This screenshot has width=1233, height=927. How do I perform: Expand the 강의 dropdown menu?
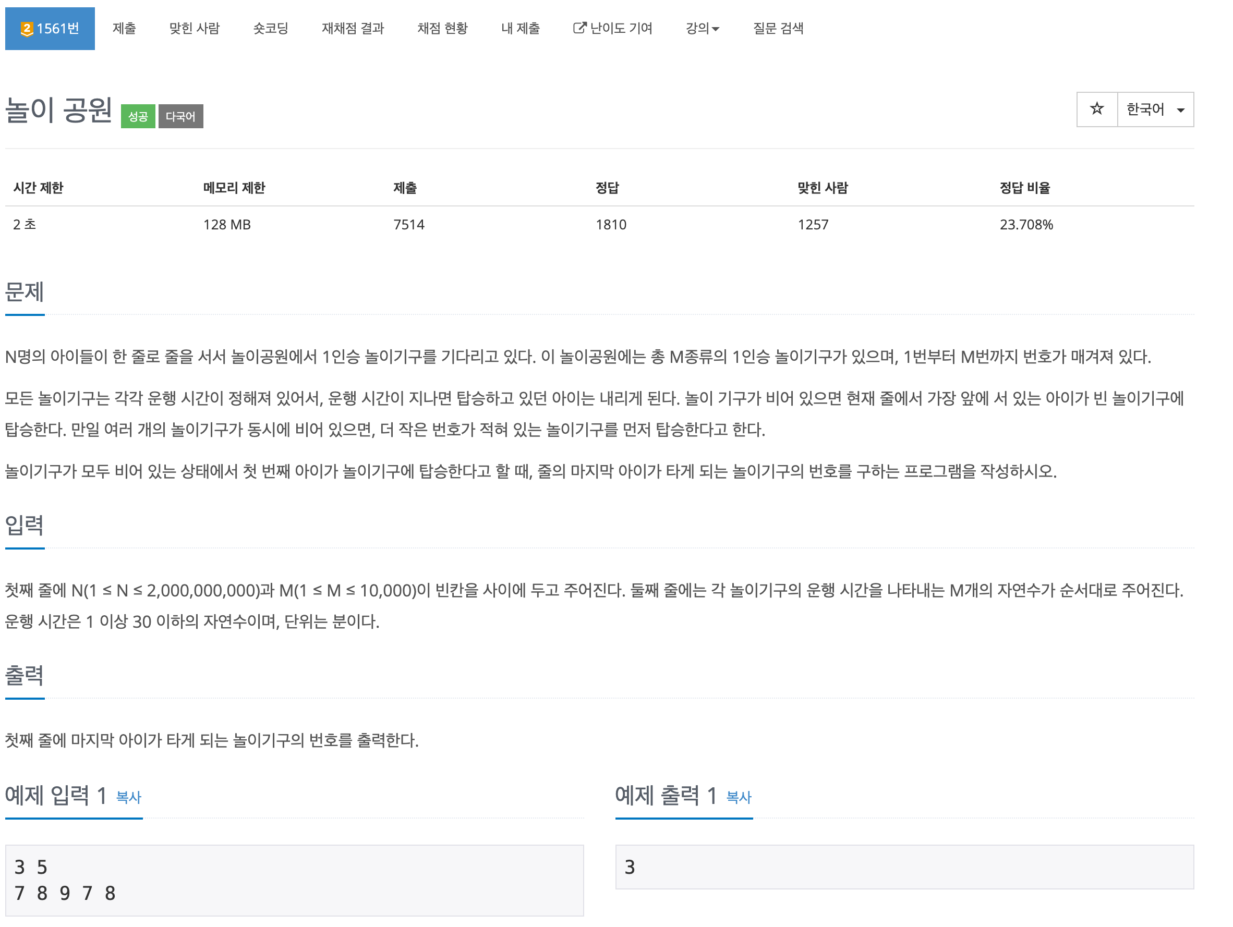click(x=702, y=28)
